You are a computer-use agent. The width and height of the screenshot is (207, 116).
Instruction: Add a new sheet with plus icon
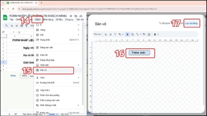point(9,114)
